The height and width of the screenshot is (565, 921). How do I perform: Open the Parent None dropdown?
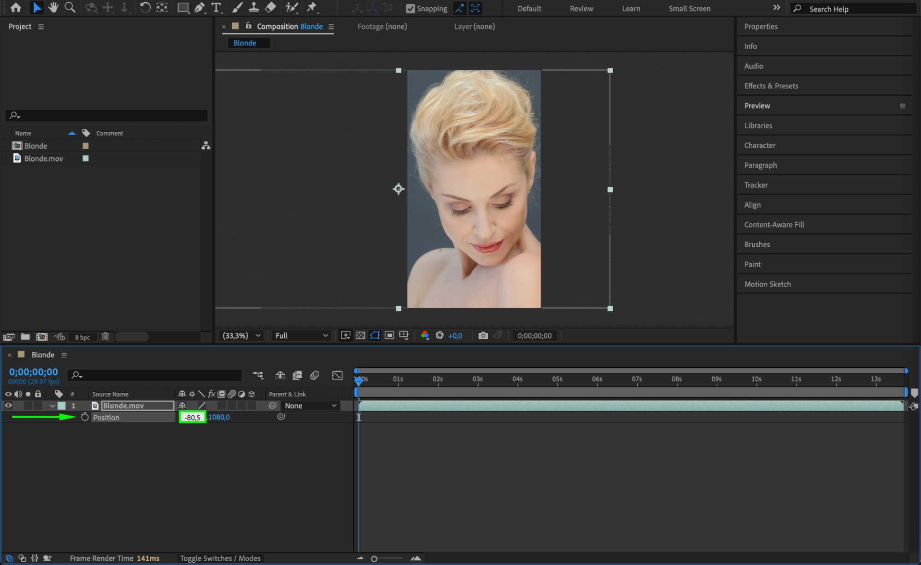[x=310, y=406]
